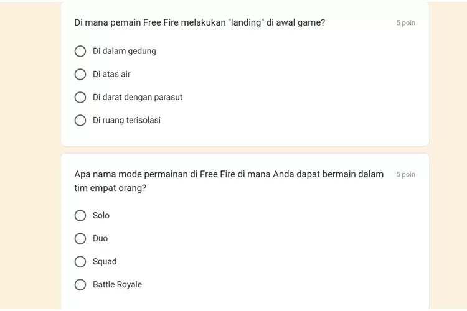Select the 'Duo' answer option

(80, 238)
